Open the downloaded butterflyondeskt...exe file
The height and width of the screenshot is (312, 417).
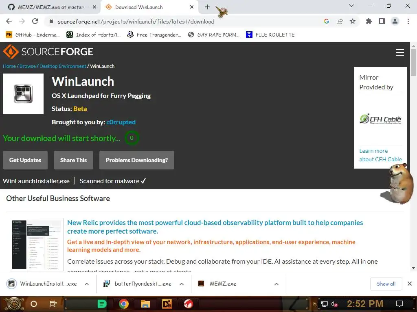(x=138, y=284)
